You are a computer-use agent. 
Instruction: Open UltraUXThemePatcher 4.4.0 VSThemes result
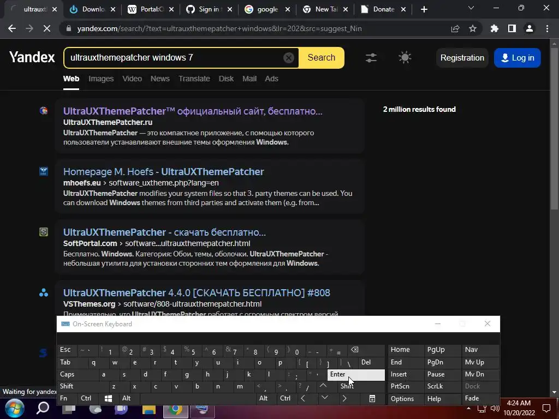pos(197,293)
